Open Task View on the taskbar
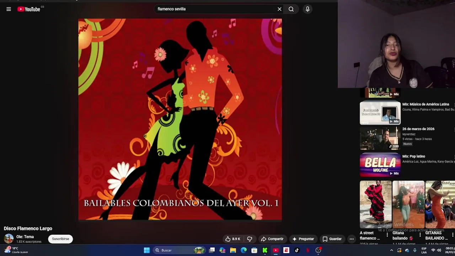Image resolution: width=455 pixels, height=256 pixels. (212, 250)
